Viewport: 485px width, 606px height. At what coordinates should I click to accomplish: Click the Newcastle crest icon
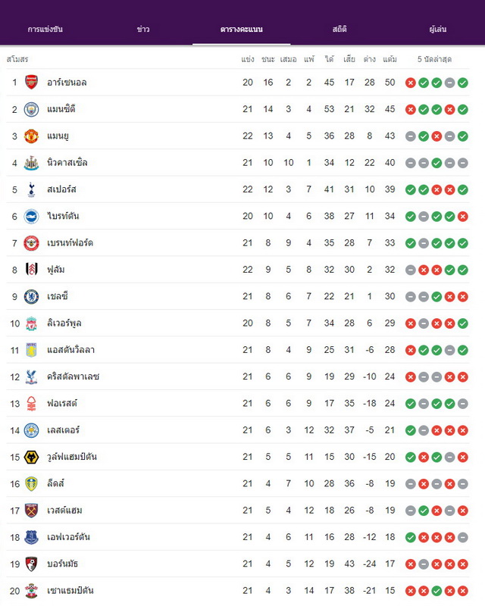click(31, 163)
